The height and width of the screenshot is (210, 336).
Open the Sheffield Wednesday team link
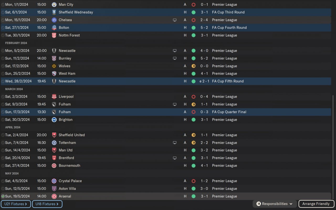click(x=76, y=12)
